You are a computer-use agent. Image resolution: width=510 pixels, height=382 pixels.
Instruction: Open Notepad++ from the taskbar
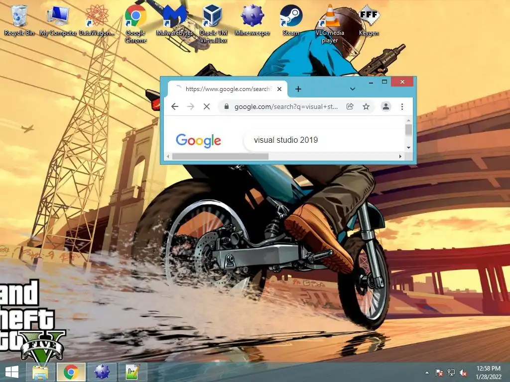tap(132, 372)
